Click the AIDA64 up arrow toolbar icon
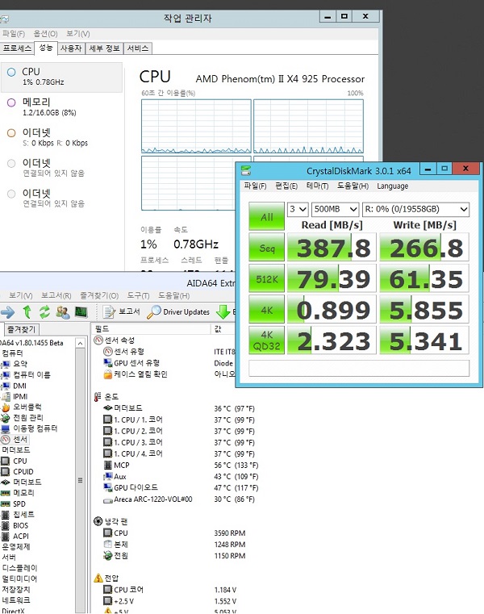484x614 pixels. point(27,312)
